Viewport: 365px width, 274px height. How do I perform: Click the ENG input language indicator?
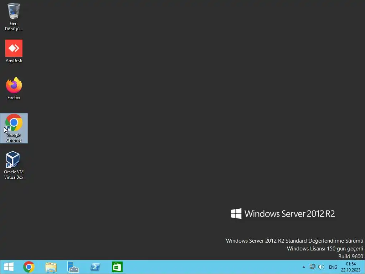pos(333,267)
